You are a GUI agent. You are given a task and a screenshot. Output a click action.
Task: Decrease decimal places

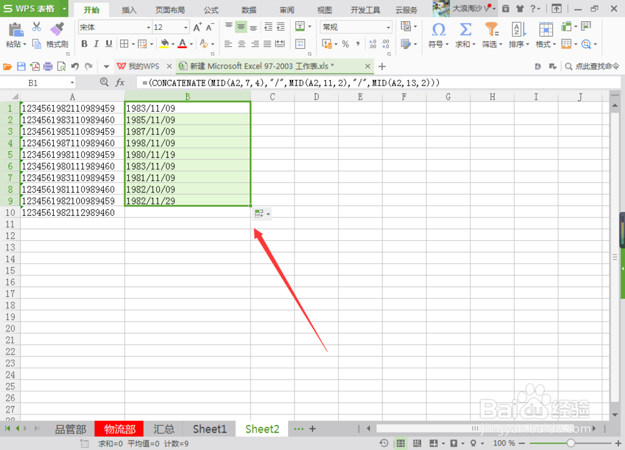click(x=386, y=44)
